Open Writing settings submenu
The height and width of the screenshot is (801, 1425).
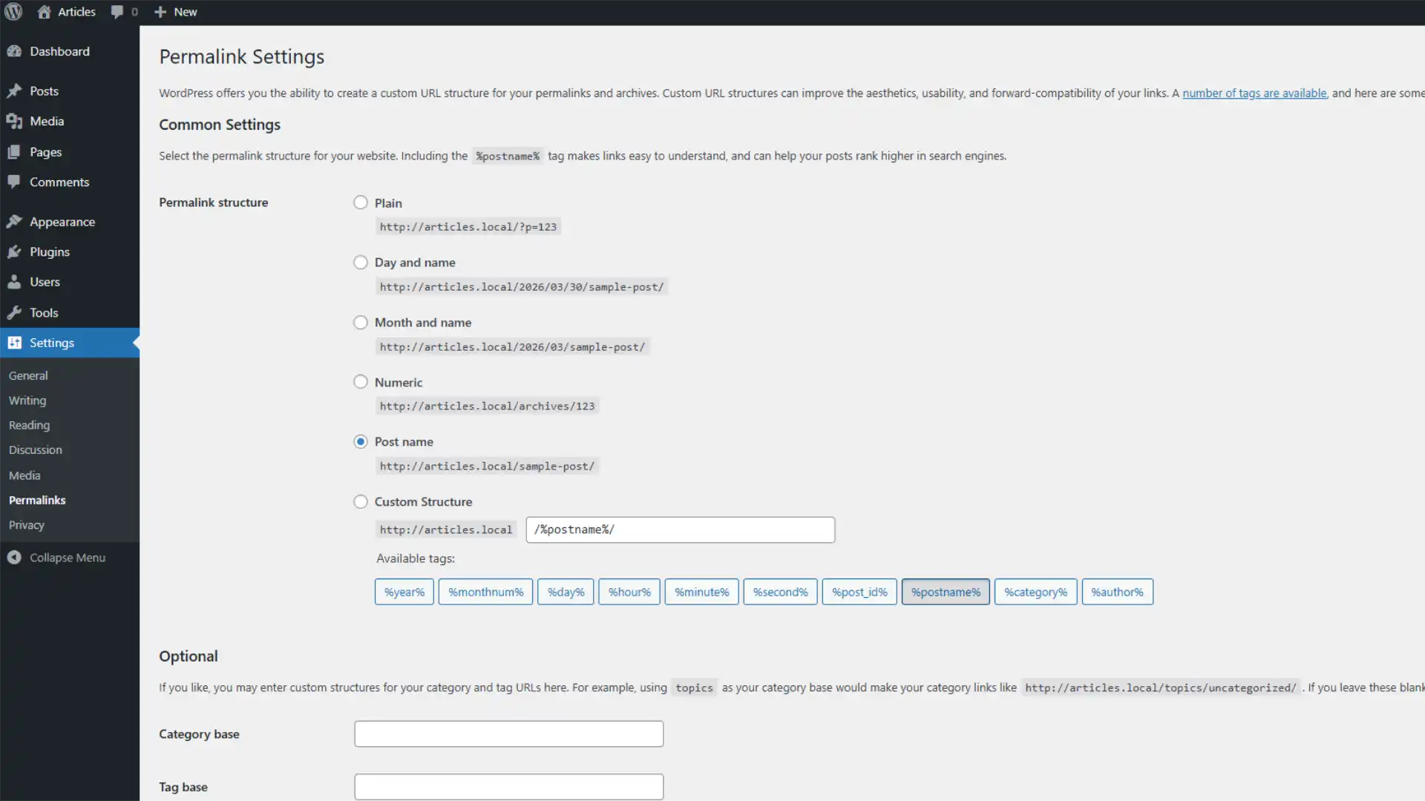click(27, 400)
